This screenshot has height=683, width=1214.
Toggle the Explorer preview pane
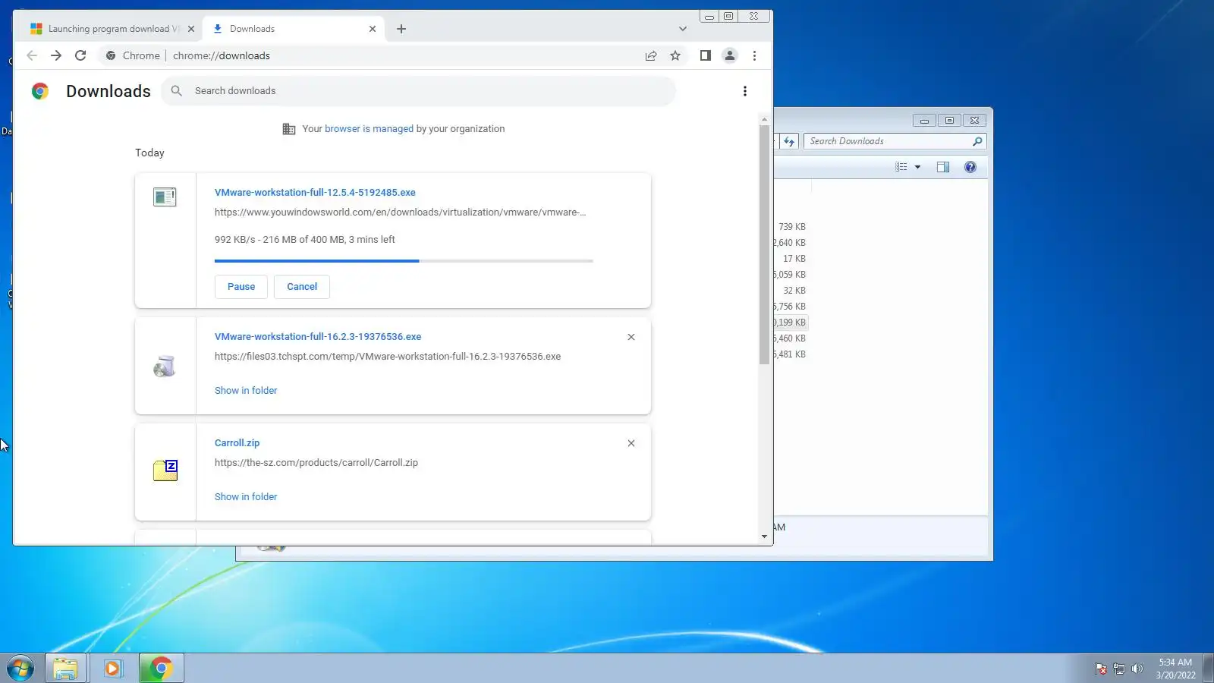pyautogui.click(x=943, y=167)
